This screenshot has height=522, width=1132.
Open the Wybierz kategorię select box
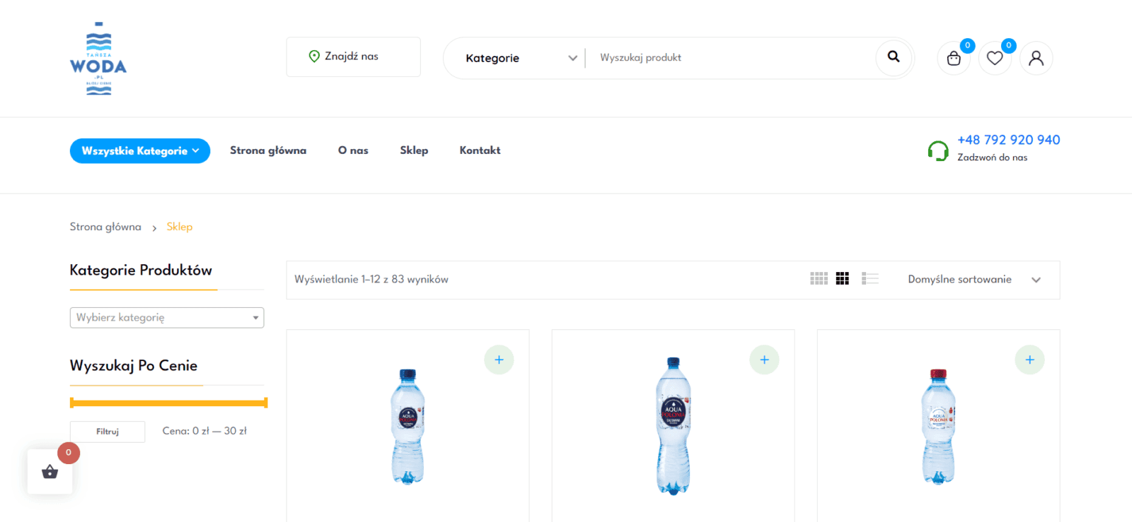(167, 318)
